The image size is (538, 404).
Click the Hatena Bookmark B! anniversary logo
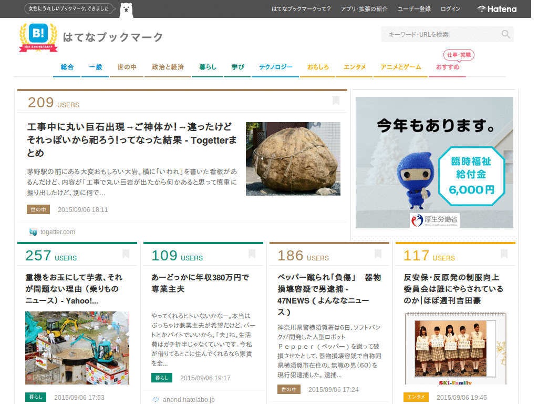pyautogui.click(x=38, y=37)
